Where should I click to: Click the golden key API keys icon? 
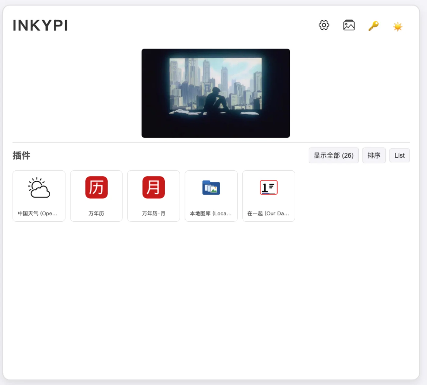click(373, 26)
